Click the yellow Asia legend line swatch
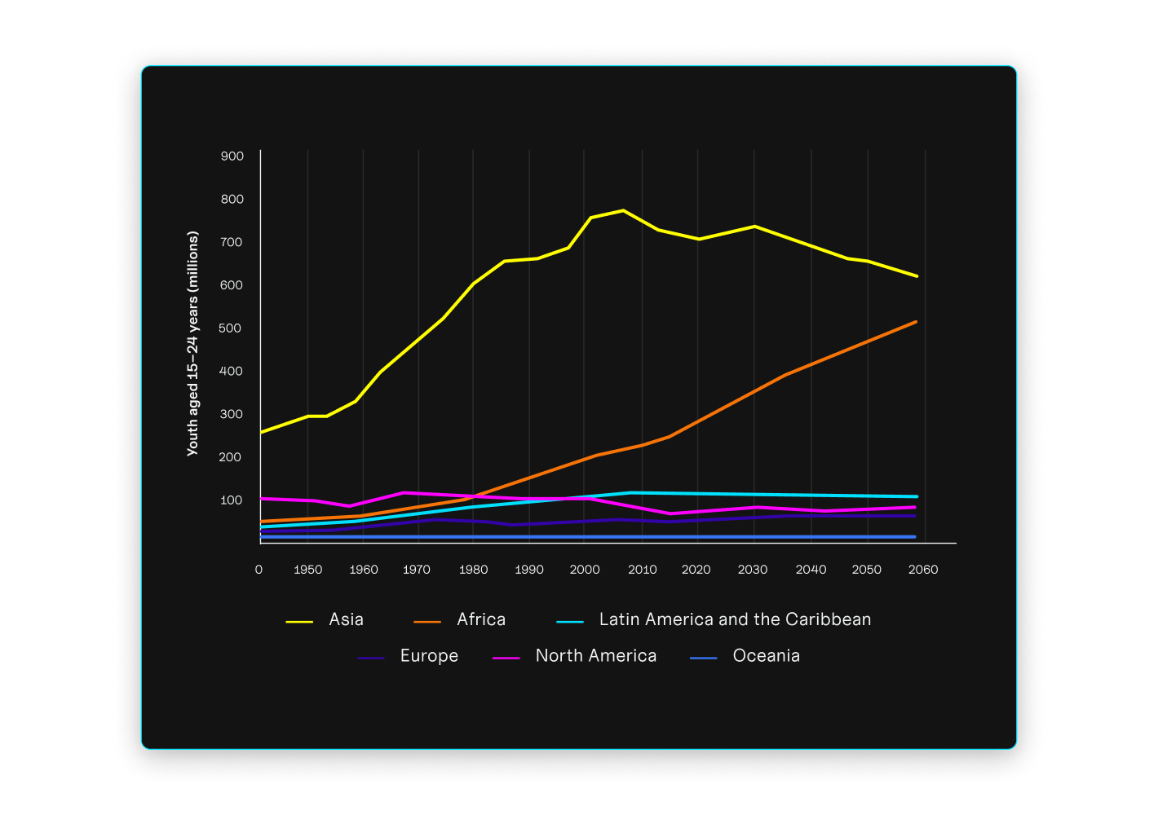Viewport: 1158px width, 815px height. 299,622
